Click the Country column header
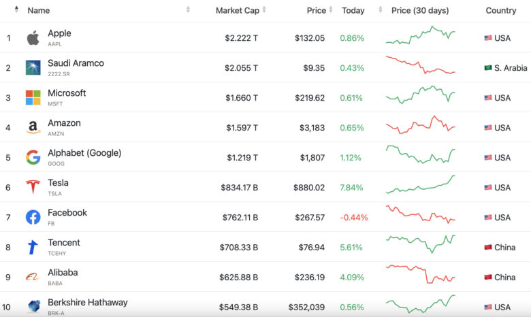Viewport: 531px width, 317px height. click(501, 10)
